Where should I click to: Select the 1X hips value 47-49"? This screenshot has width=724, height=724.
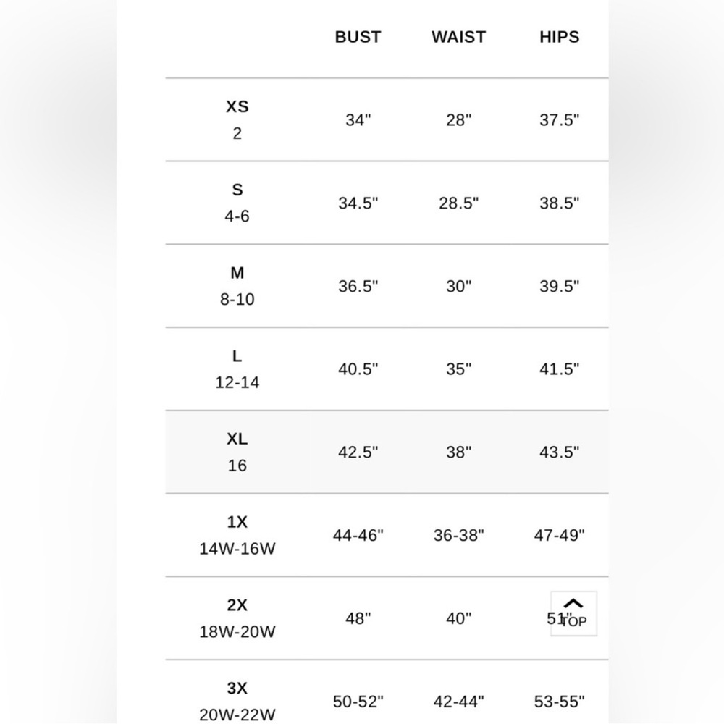pyautogui.click(x=559, y=536)
